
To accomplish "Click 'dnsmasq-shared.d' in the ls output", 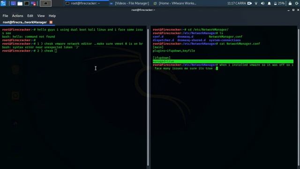I will 191,40.
